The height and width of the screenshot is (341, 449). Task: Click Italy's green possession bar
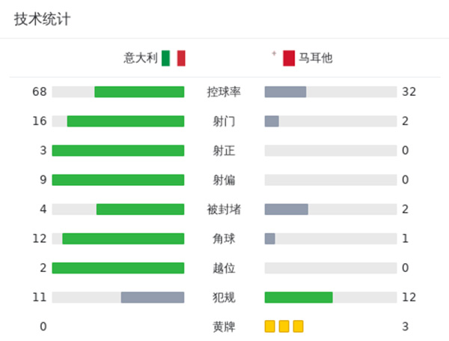tap(139, 92)
